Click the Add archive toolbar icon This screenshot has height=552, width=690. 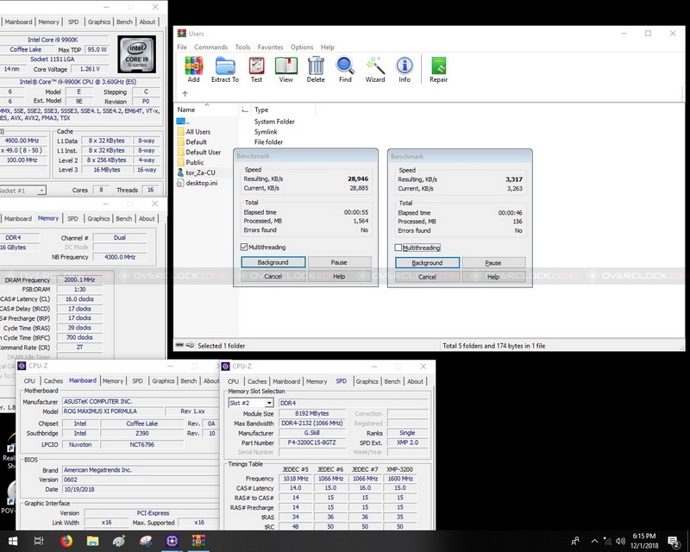[193, 70]
